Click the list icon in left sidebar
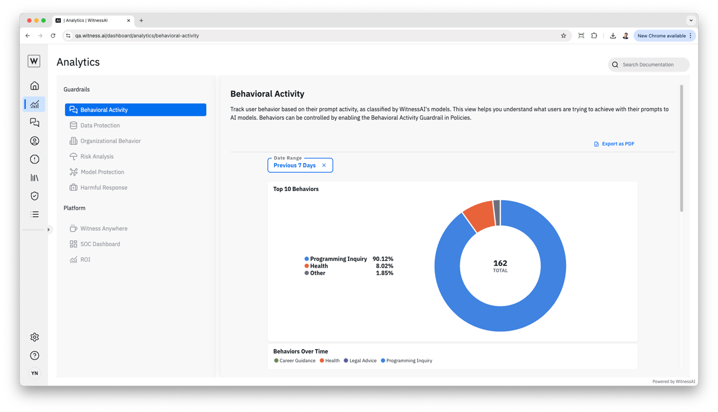718x412 pixels. click(34, 215)
